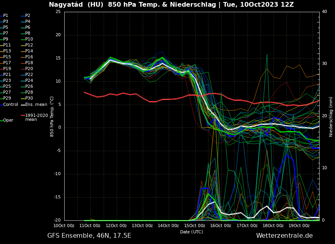Click the Nagyatád chart title
The height and width of the screenshot is (244, 335).
coord(171,5)
